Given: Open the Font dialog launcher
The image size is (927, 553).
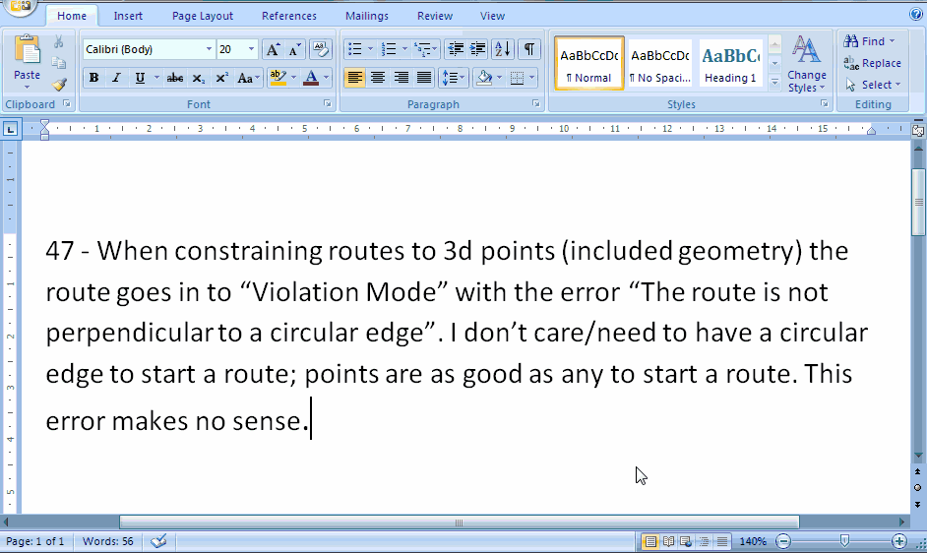Looking at the screenshot, I should pyautogui.click(x=328, y=104).
